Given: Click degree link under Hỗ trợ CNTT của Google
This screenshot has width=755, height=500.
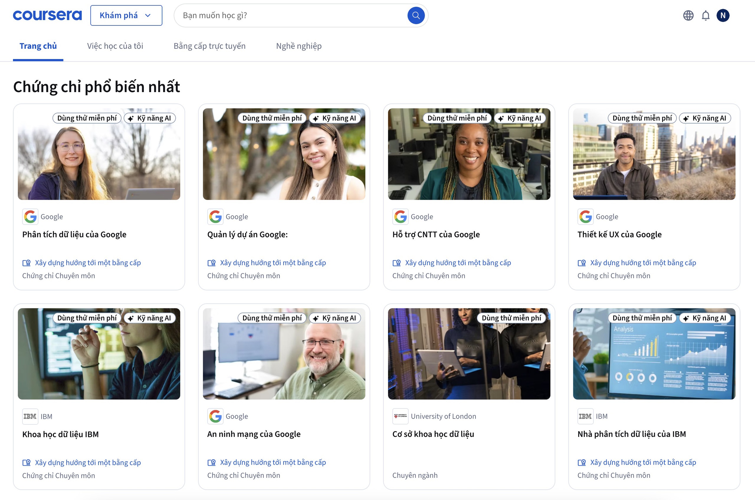Looking at the screenshot, I should point(457,263).
